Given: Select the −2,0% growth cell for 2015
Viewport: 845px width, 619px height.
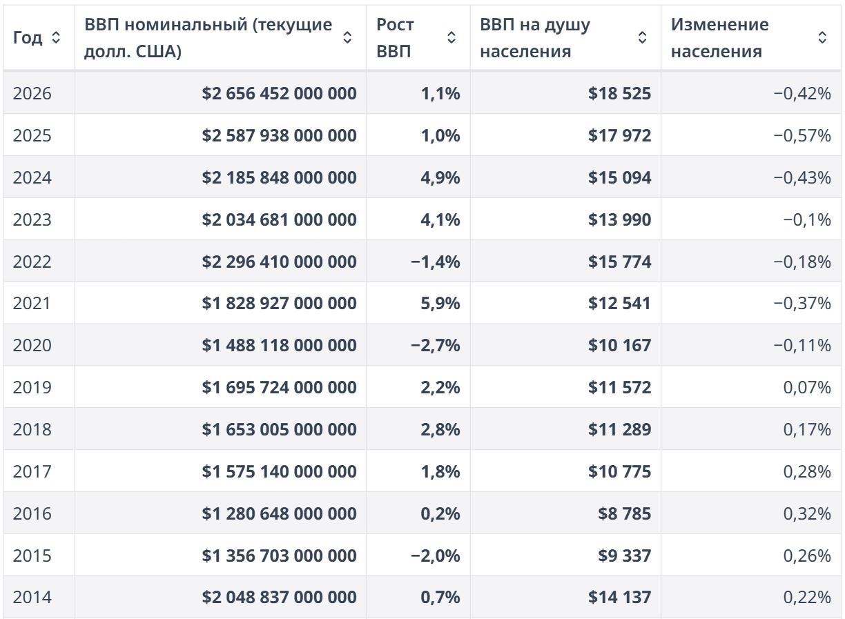Looking at the screenshot, I should click(x=435, y=556).
